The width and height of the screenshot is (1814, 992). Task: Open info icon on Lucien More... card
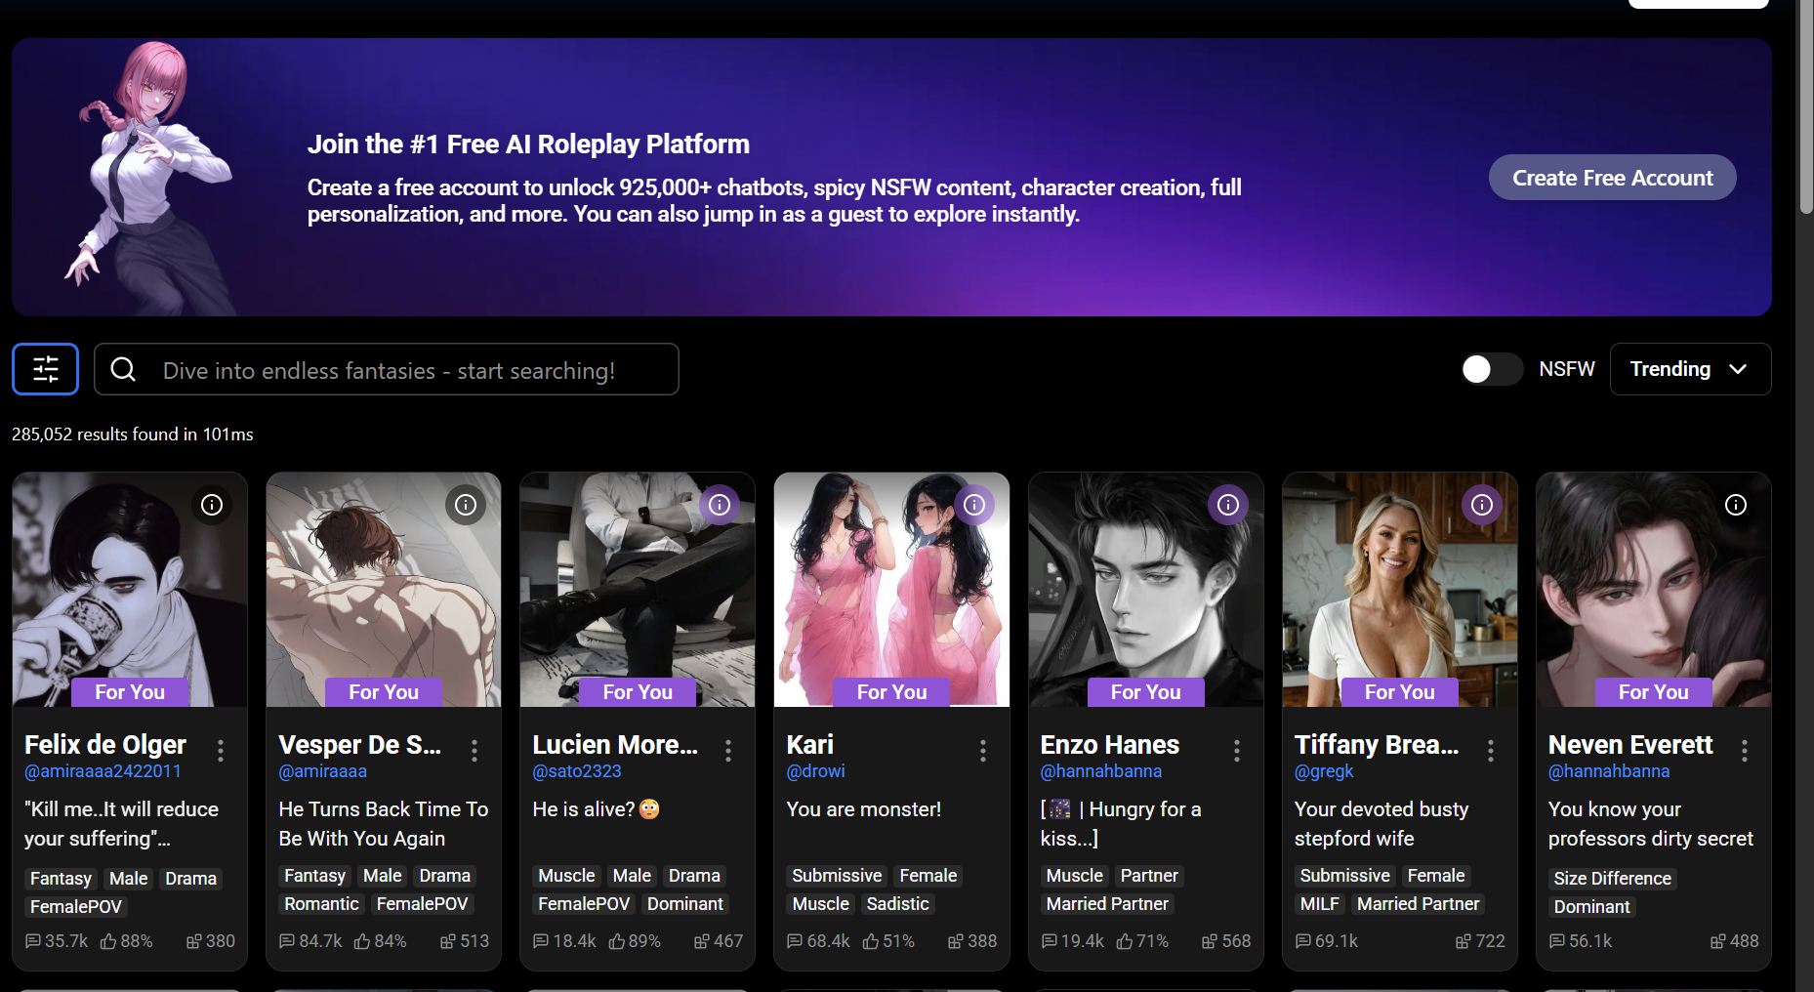[720, 505]
